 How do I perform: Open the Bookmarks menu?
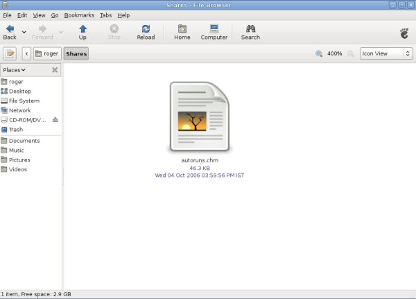79,15
